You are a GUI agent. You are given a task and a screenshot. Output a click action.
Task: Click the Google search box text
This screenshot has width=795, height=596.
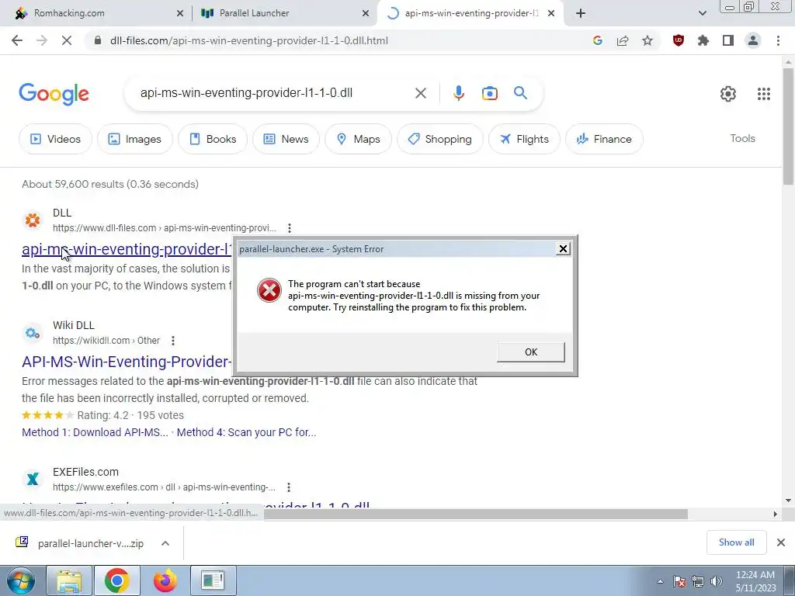coord(246,93)
